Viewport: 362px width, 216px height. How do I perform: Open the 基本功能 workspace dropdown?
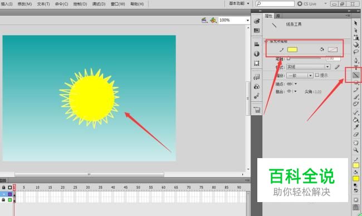coord(239,3)
